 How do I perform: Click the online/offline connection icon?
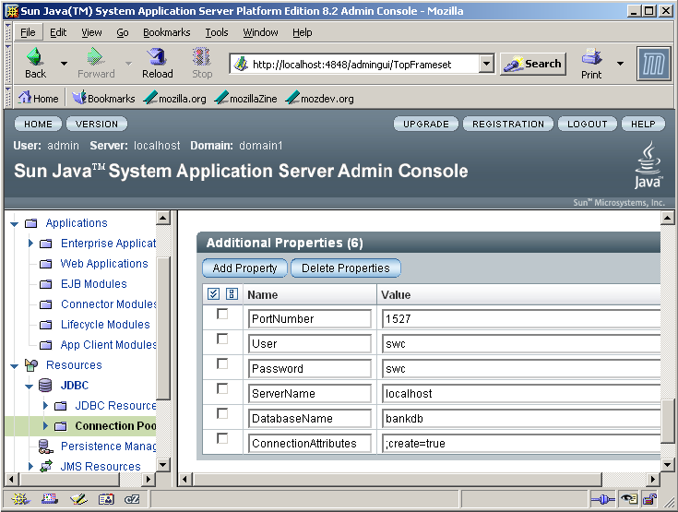coord(603,499)
